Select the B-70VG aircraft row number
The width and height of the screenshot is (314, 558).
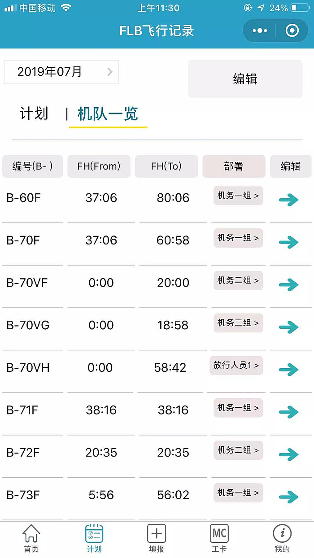pyautogui.click(x=28, y=325)
